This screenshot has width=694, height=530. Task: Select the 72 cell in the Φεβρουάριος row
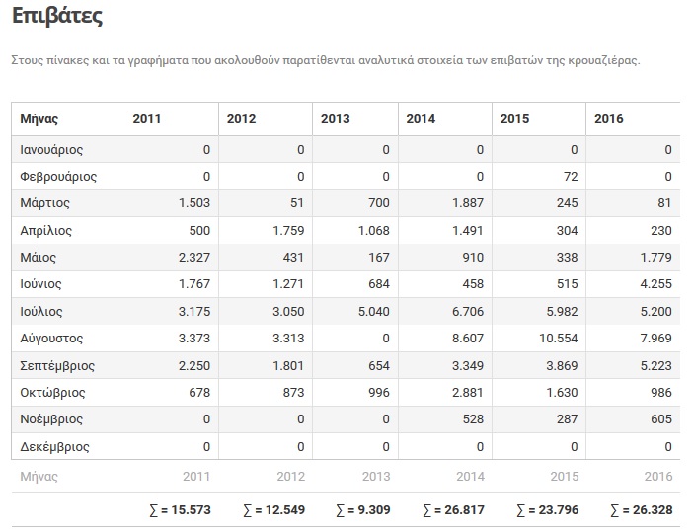click(570, 177)
